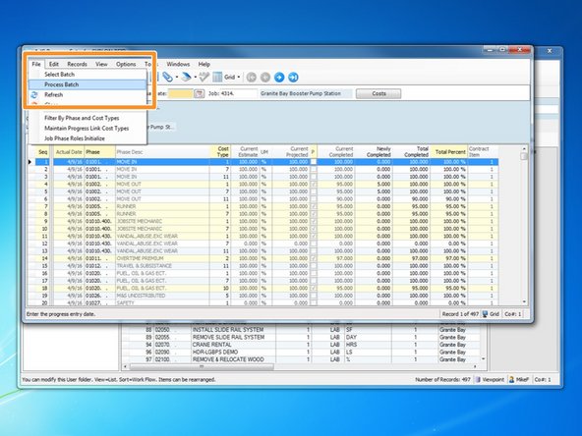Image resolution: width=582 pixels, height=436 pixels.
Task: Toggle the P checkbox in row Seq 19
Action: click(314, 296)
